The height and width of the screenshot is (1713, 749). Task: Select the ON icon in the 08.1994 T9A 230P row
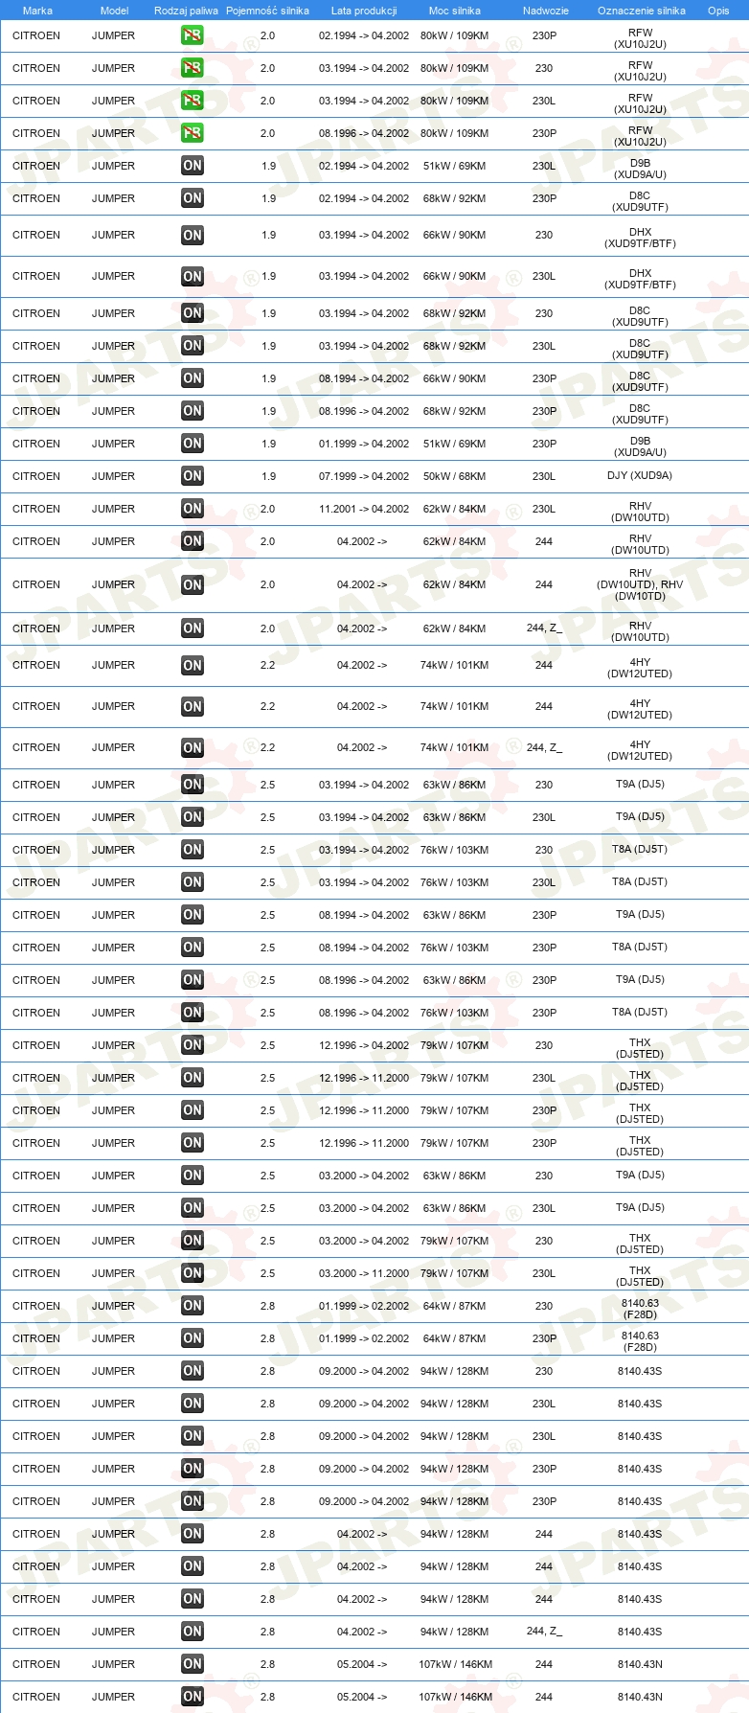pyautogui.click(x=193, y=915)
